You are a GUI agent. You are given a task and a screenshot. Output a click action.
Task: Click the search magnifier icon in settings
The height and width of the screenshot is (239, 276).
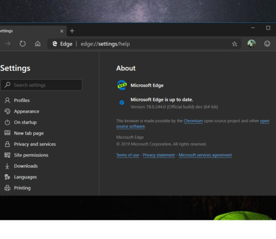pos(7,85)
